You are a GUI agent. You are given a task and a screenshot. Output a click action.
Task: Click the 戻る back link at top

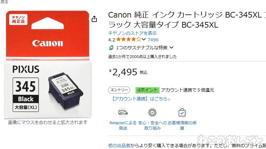(x=4, y=2)
